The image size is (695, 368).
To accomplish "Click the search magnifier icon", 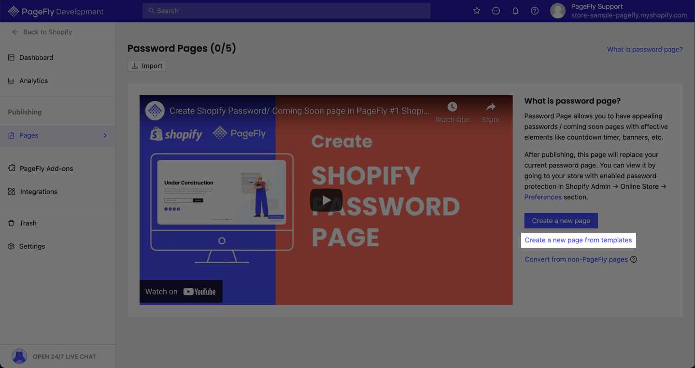I will [x=152, y=11].
